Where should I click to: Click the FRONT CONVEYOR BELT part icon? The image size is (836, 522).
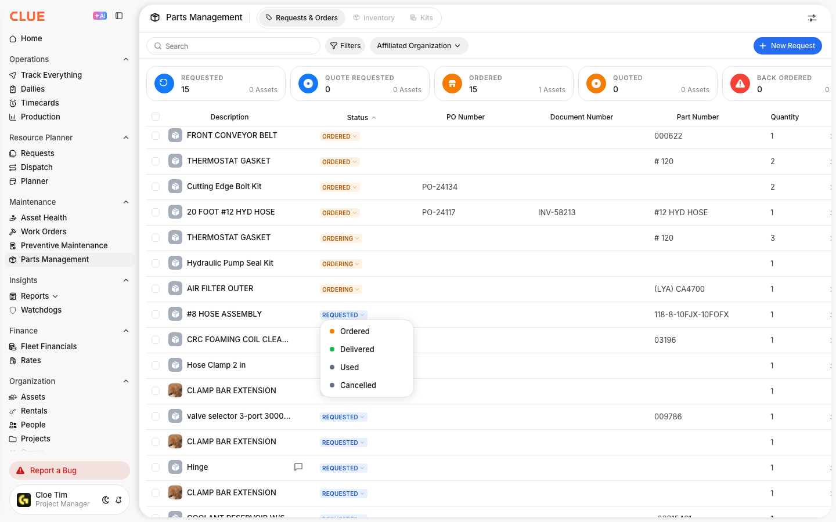[175, 135]
